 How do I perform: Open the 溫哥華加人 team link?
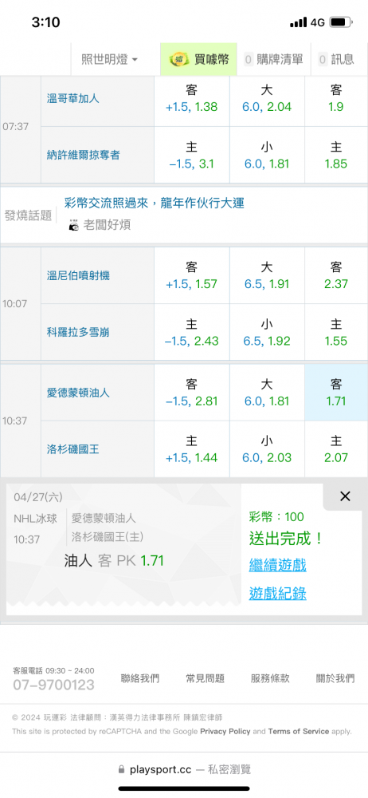[x=72, y=98]
